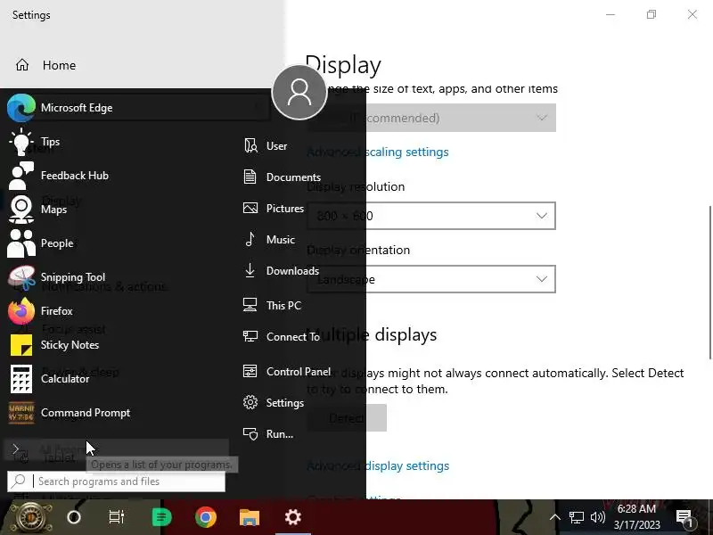This screenshot has width=713, height=535.
Task: Open Feedback Hub app
Action: point(75,176)
